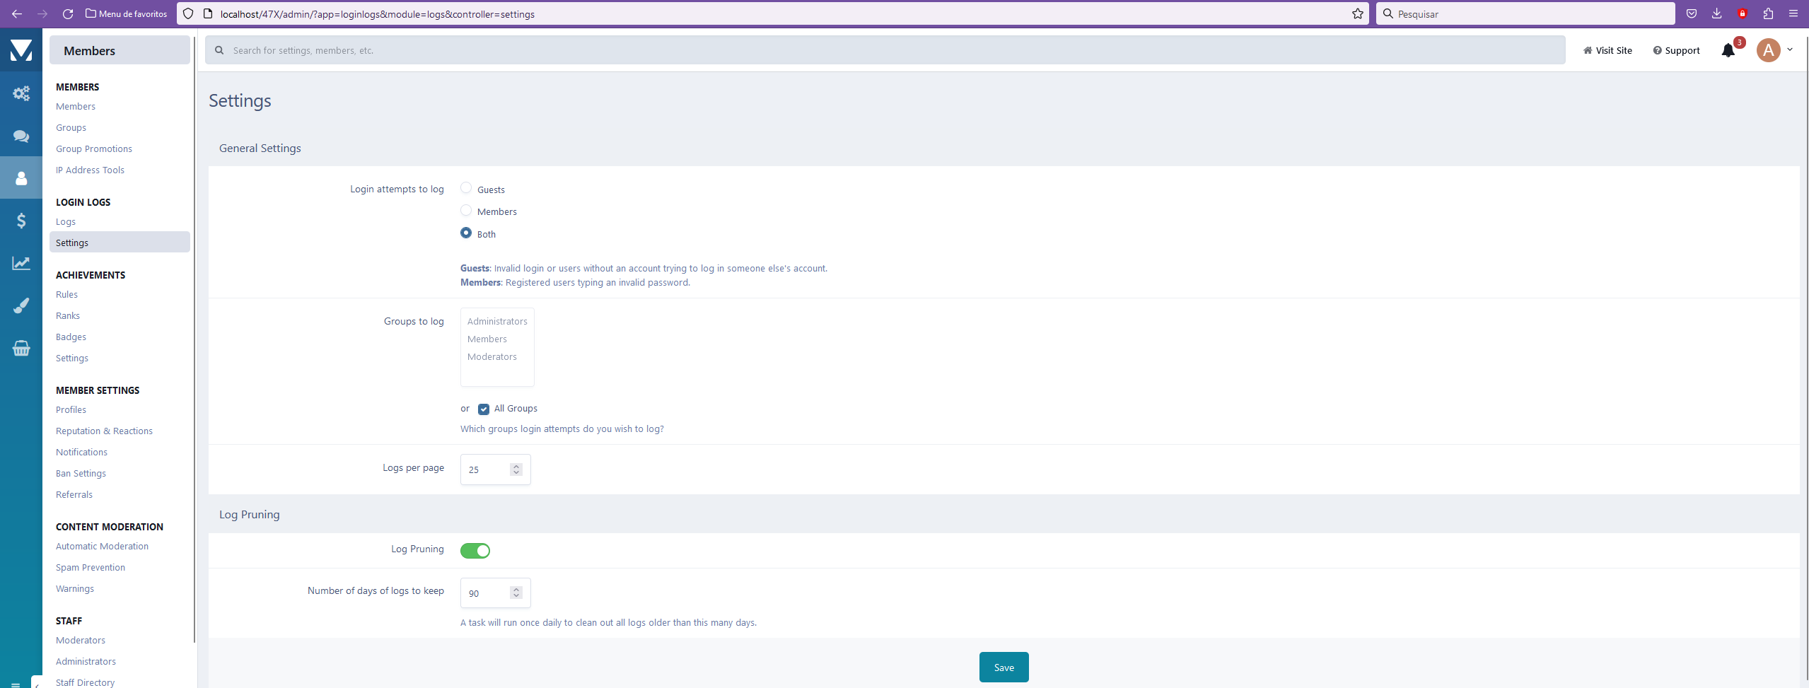The width and height of the screenshot is (1809, 688).
Task: Select Moderators in the Groups to log list
Action: click(x=491, y=356)
